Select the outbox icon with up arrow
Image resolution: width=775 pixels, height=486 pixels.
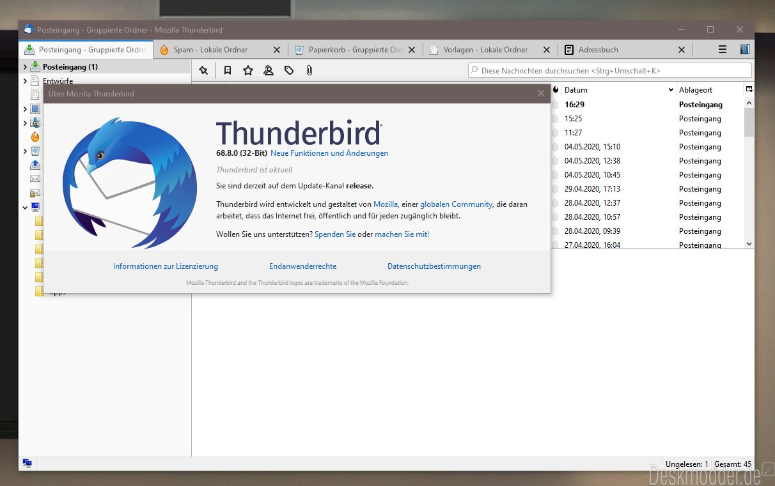[35, 165]
